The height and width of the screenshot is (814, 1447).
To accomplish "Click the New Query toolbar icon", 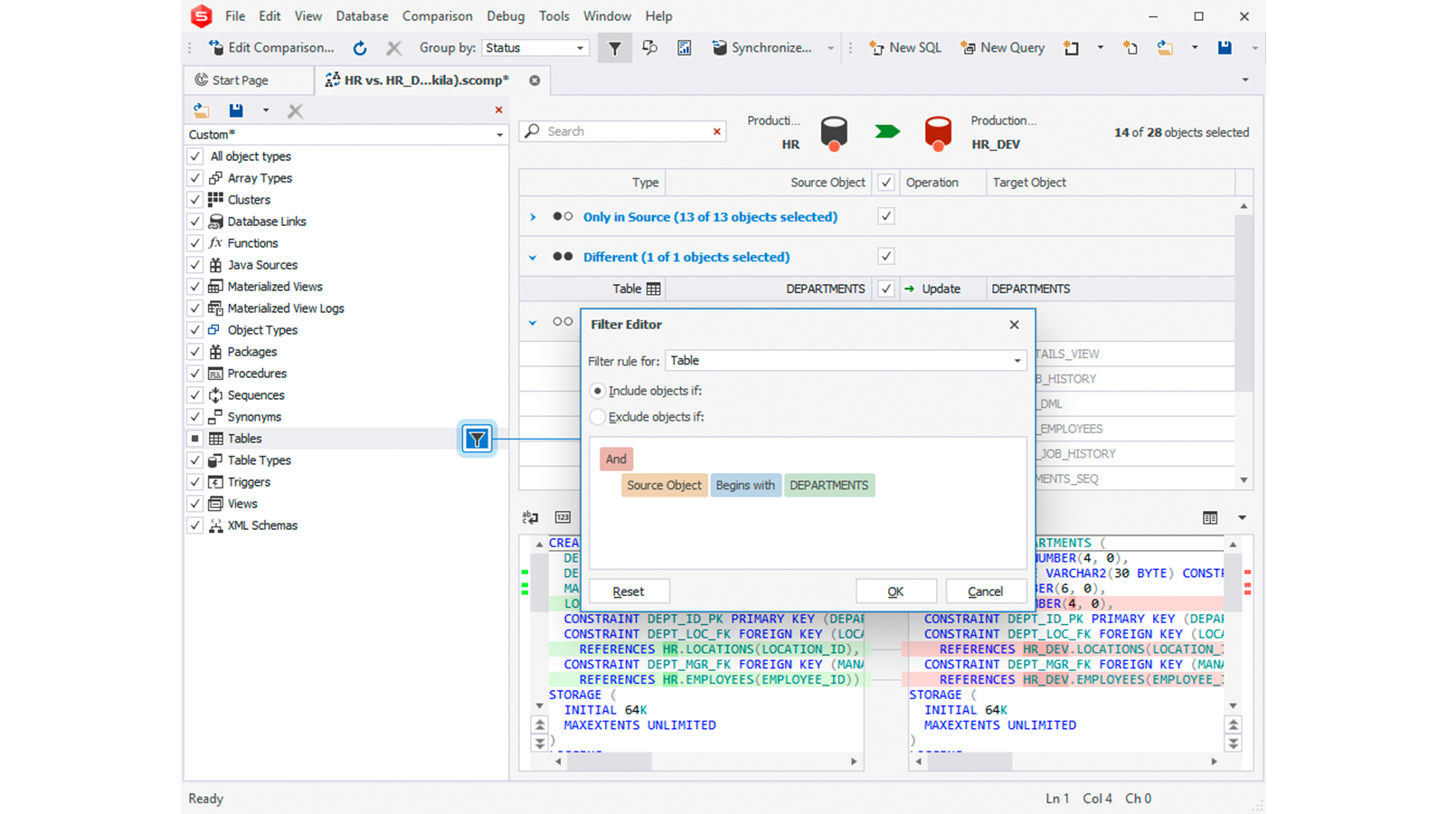I will coord(1002,47).
